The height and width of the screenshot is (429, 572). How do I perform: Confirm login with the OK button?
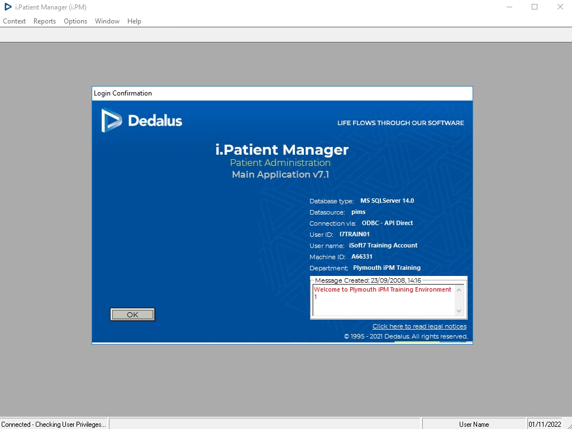pyautogui.click(x=132, y=314)
